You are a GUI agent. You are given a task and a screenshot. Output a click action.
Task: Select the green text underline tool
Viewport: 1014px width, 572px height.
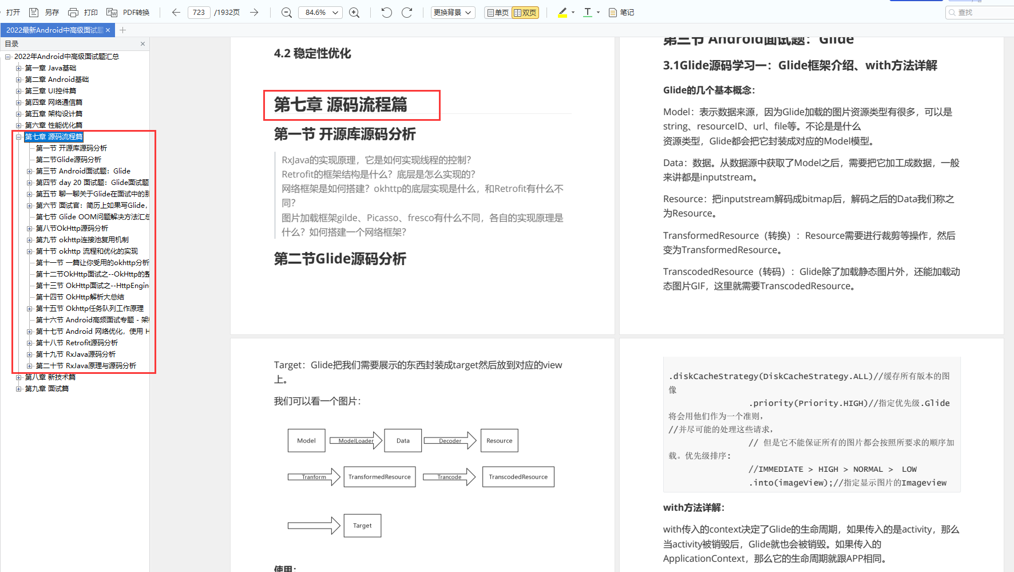pyautogui.click(x=588, y=13)
